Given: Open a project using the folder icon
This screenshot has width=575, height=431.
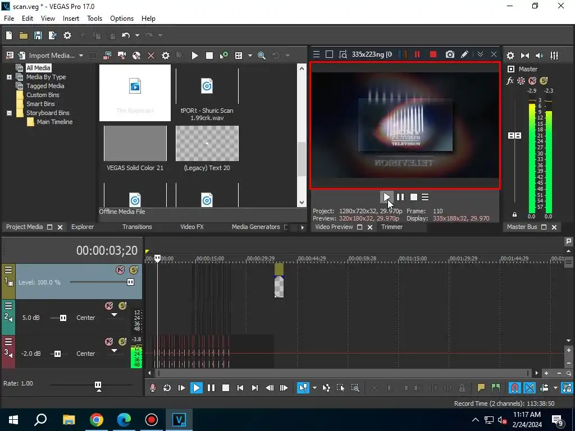Looking at the screenshot, I should (x=24, y=35).
